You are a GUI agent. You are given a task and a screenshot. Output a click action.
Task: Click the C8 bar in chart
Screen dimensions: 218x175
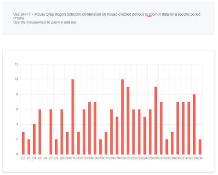pyautogui.click(x=57, y=147)
